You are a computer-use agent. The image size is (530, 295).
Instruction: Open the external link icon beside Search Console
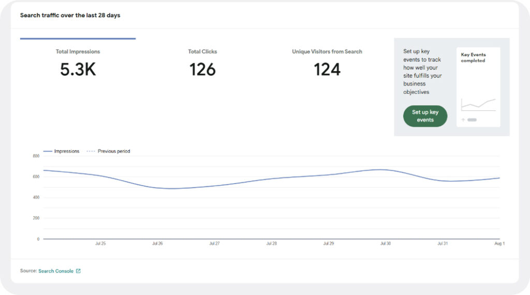[78, 271]
